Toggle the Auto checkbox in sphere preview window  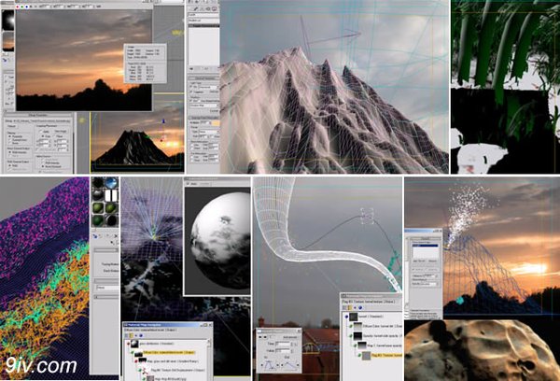tap(188, 184)
